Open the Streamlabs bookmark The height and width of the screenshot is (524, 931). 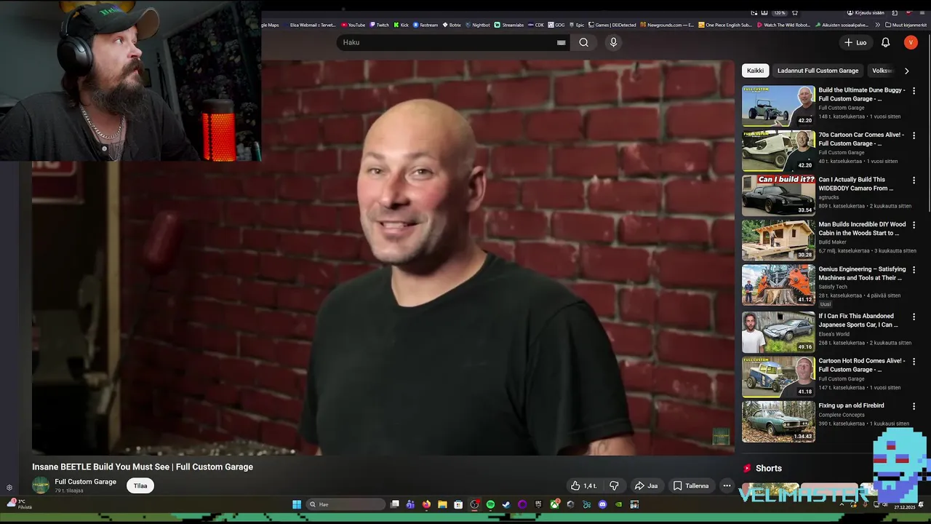tap(508, 25)
